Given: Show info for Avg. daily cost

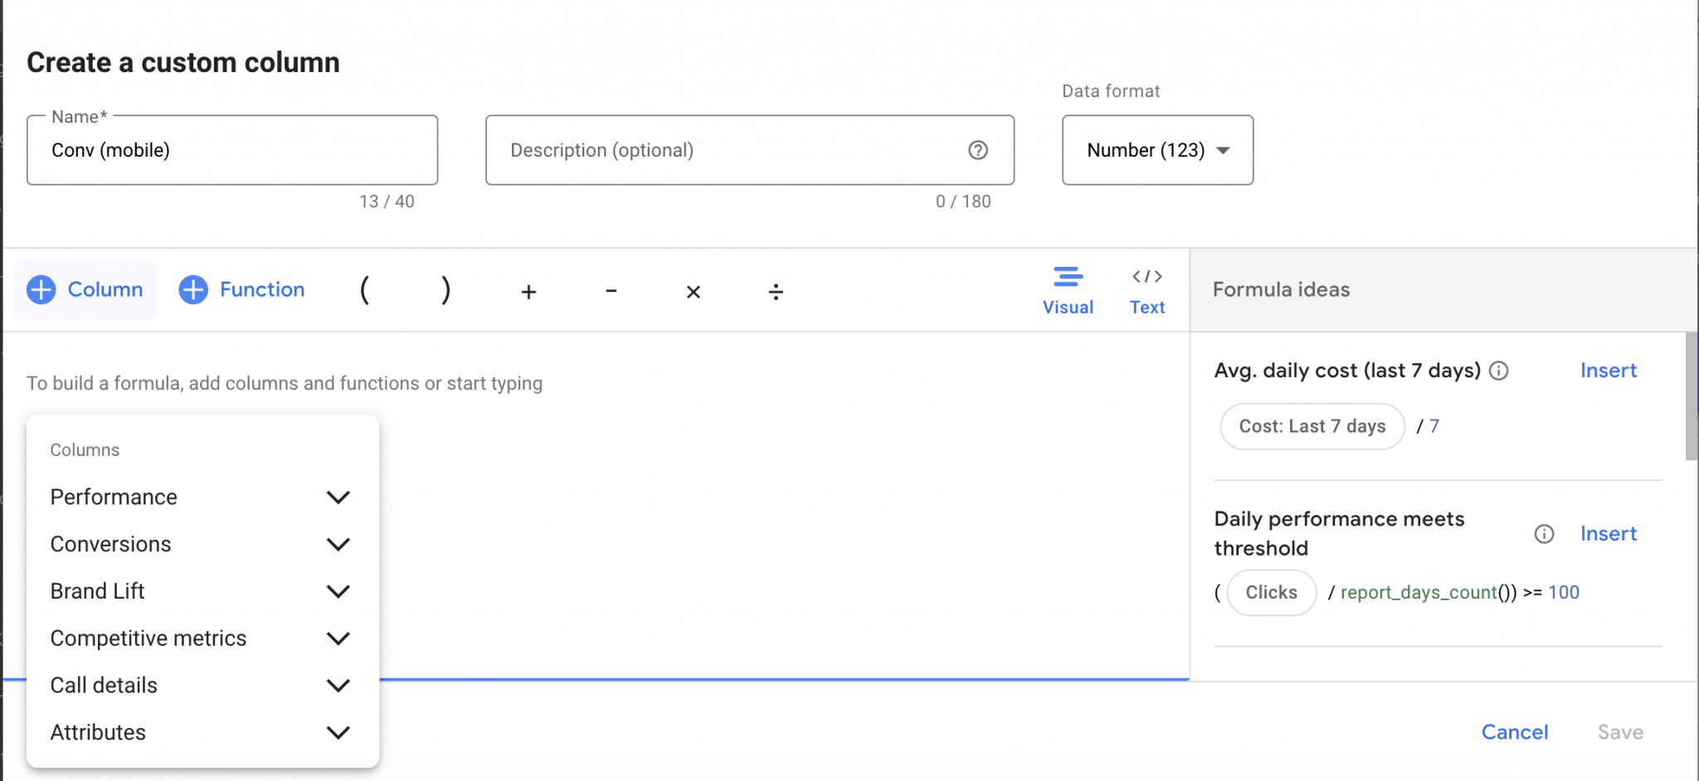Looking at the screenshot, I should (x=1498, y=371).
